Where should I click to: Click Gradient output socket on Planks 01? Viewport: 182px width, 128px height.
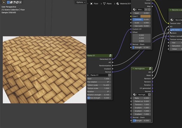113,69
